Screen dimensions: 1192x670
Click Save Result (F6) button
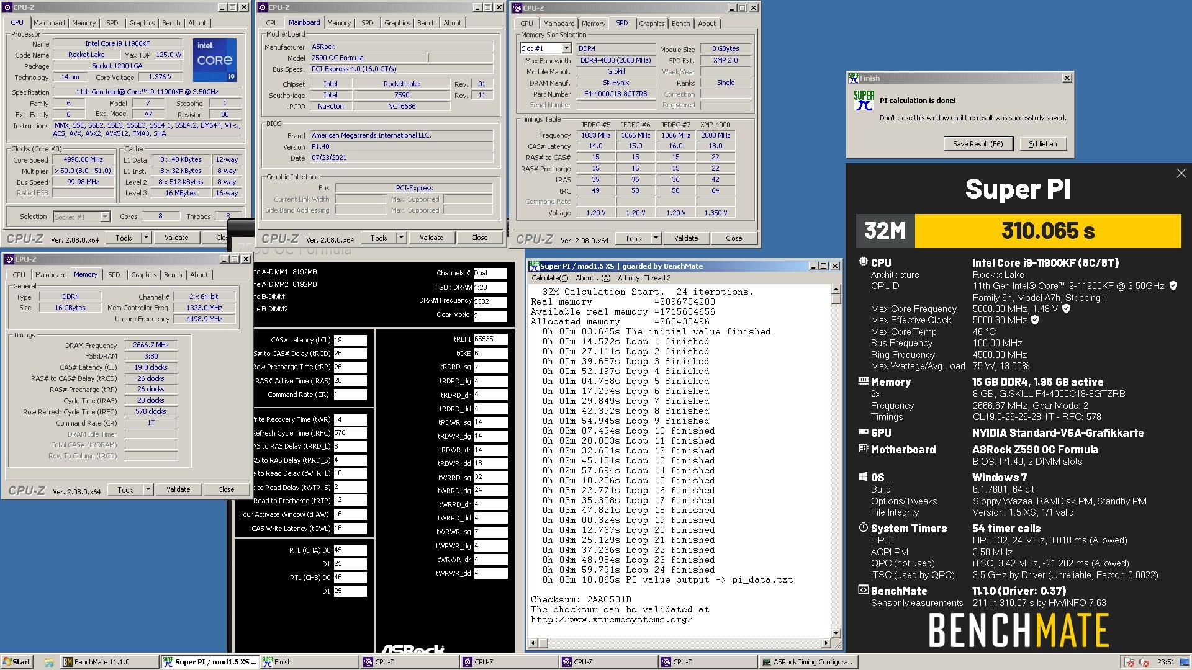pos(977,144)
